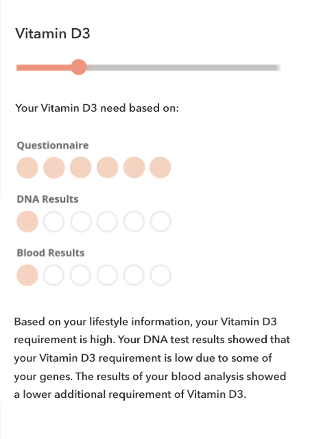Select the fourth Questionnaire dot
Image resolution: width=310 pixels, height=439 pixels.
click(108, 167)
